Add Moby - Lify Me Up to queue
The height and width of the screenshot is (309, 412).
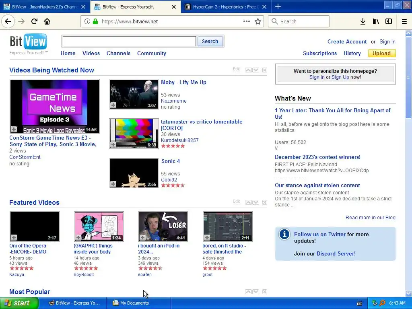pyautogui.click(x=113, y=105)
